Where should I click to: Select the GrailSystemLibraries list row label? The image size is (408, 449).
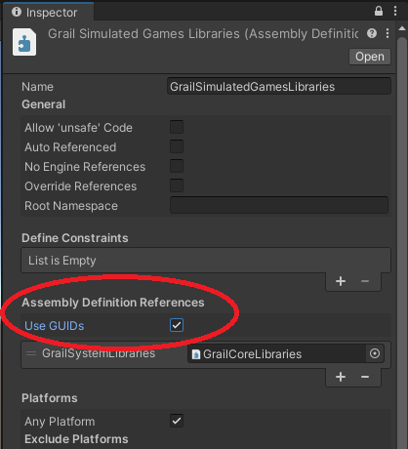[99, 353]
